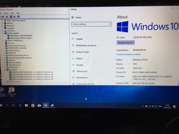Click the Settings gear on the taskbar

click(x=45, y=105)
